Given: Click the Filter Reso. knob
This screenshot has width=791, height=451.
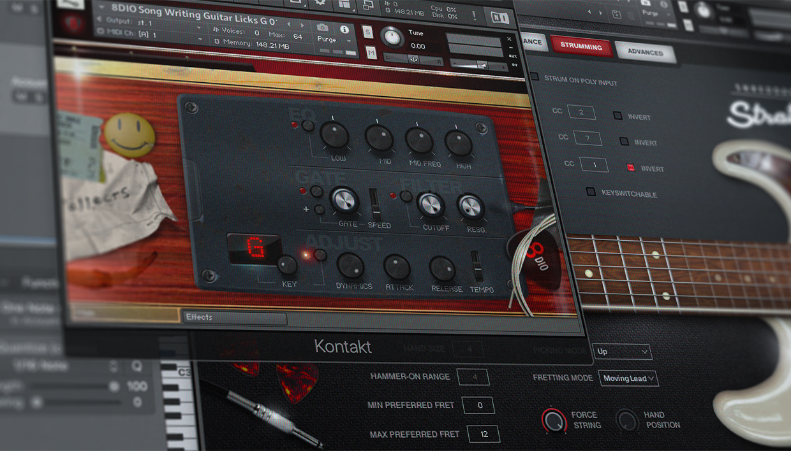Looking at the screenshot, I should click(x=471, y=206).
